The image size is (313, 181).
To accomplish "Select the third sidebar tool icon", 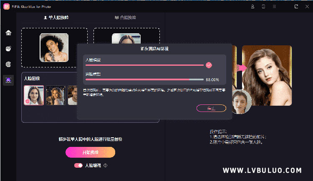I will tap(8, 64).
